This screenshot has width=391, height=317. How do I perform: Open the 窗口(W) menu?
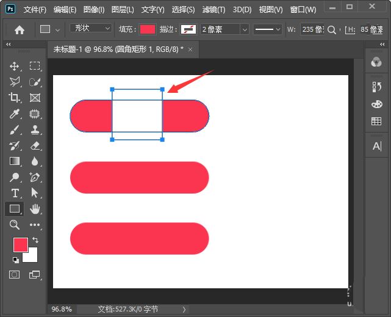pos(303,10)
